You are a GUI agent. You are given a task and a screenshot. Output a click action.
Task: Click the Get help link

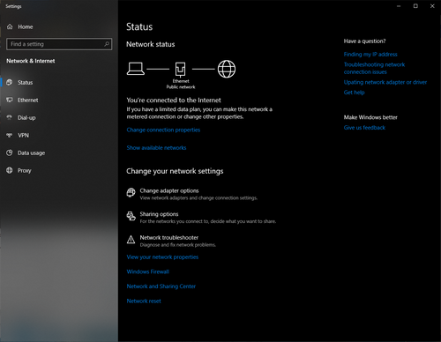point(354,93)
